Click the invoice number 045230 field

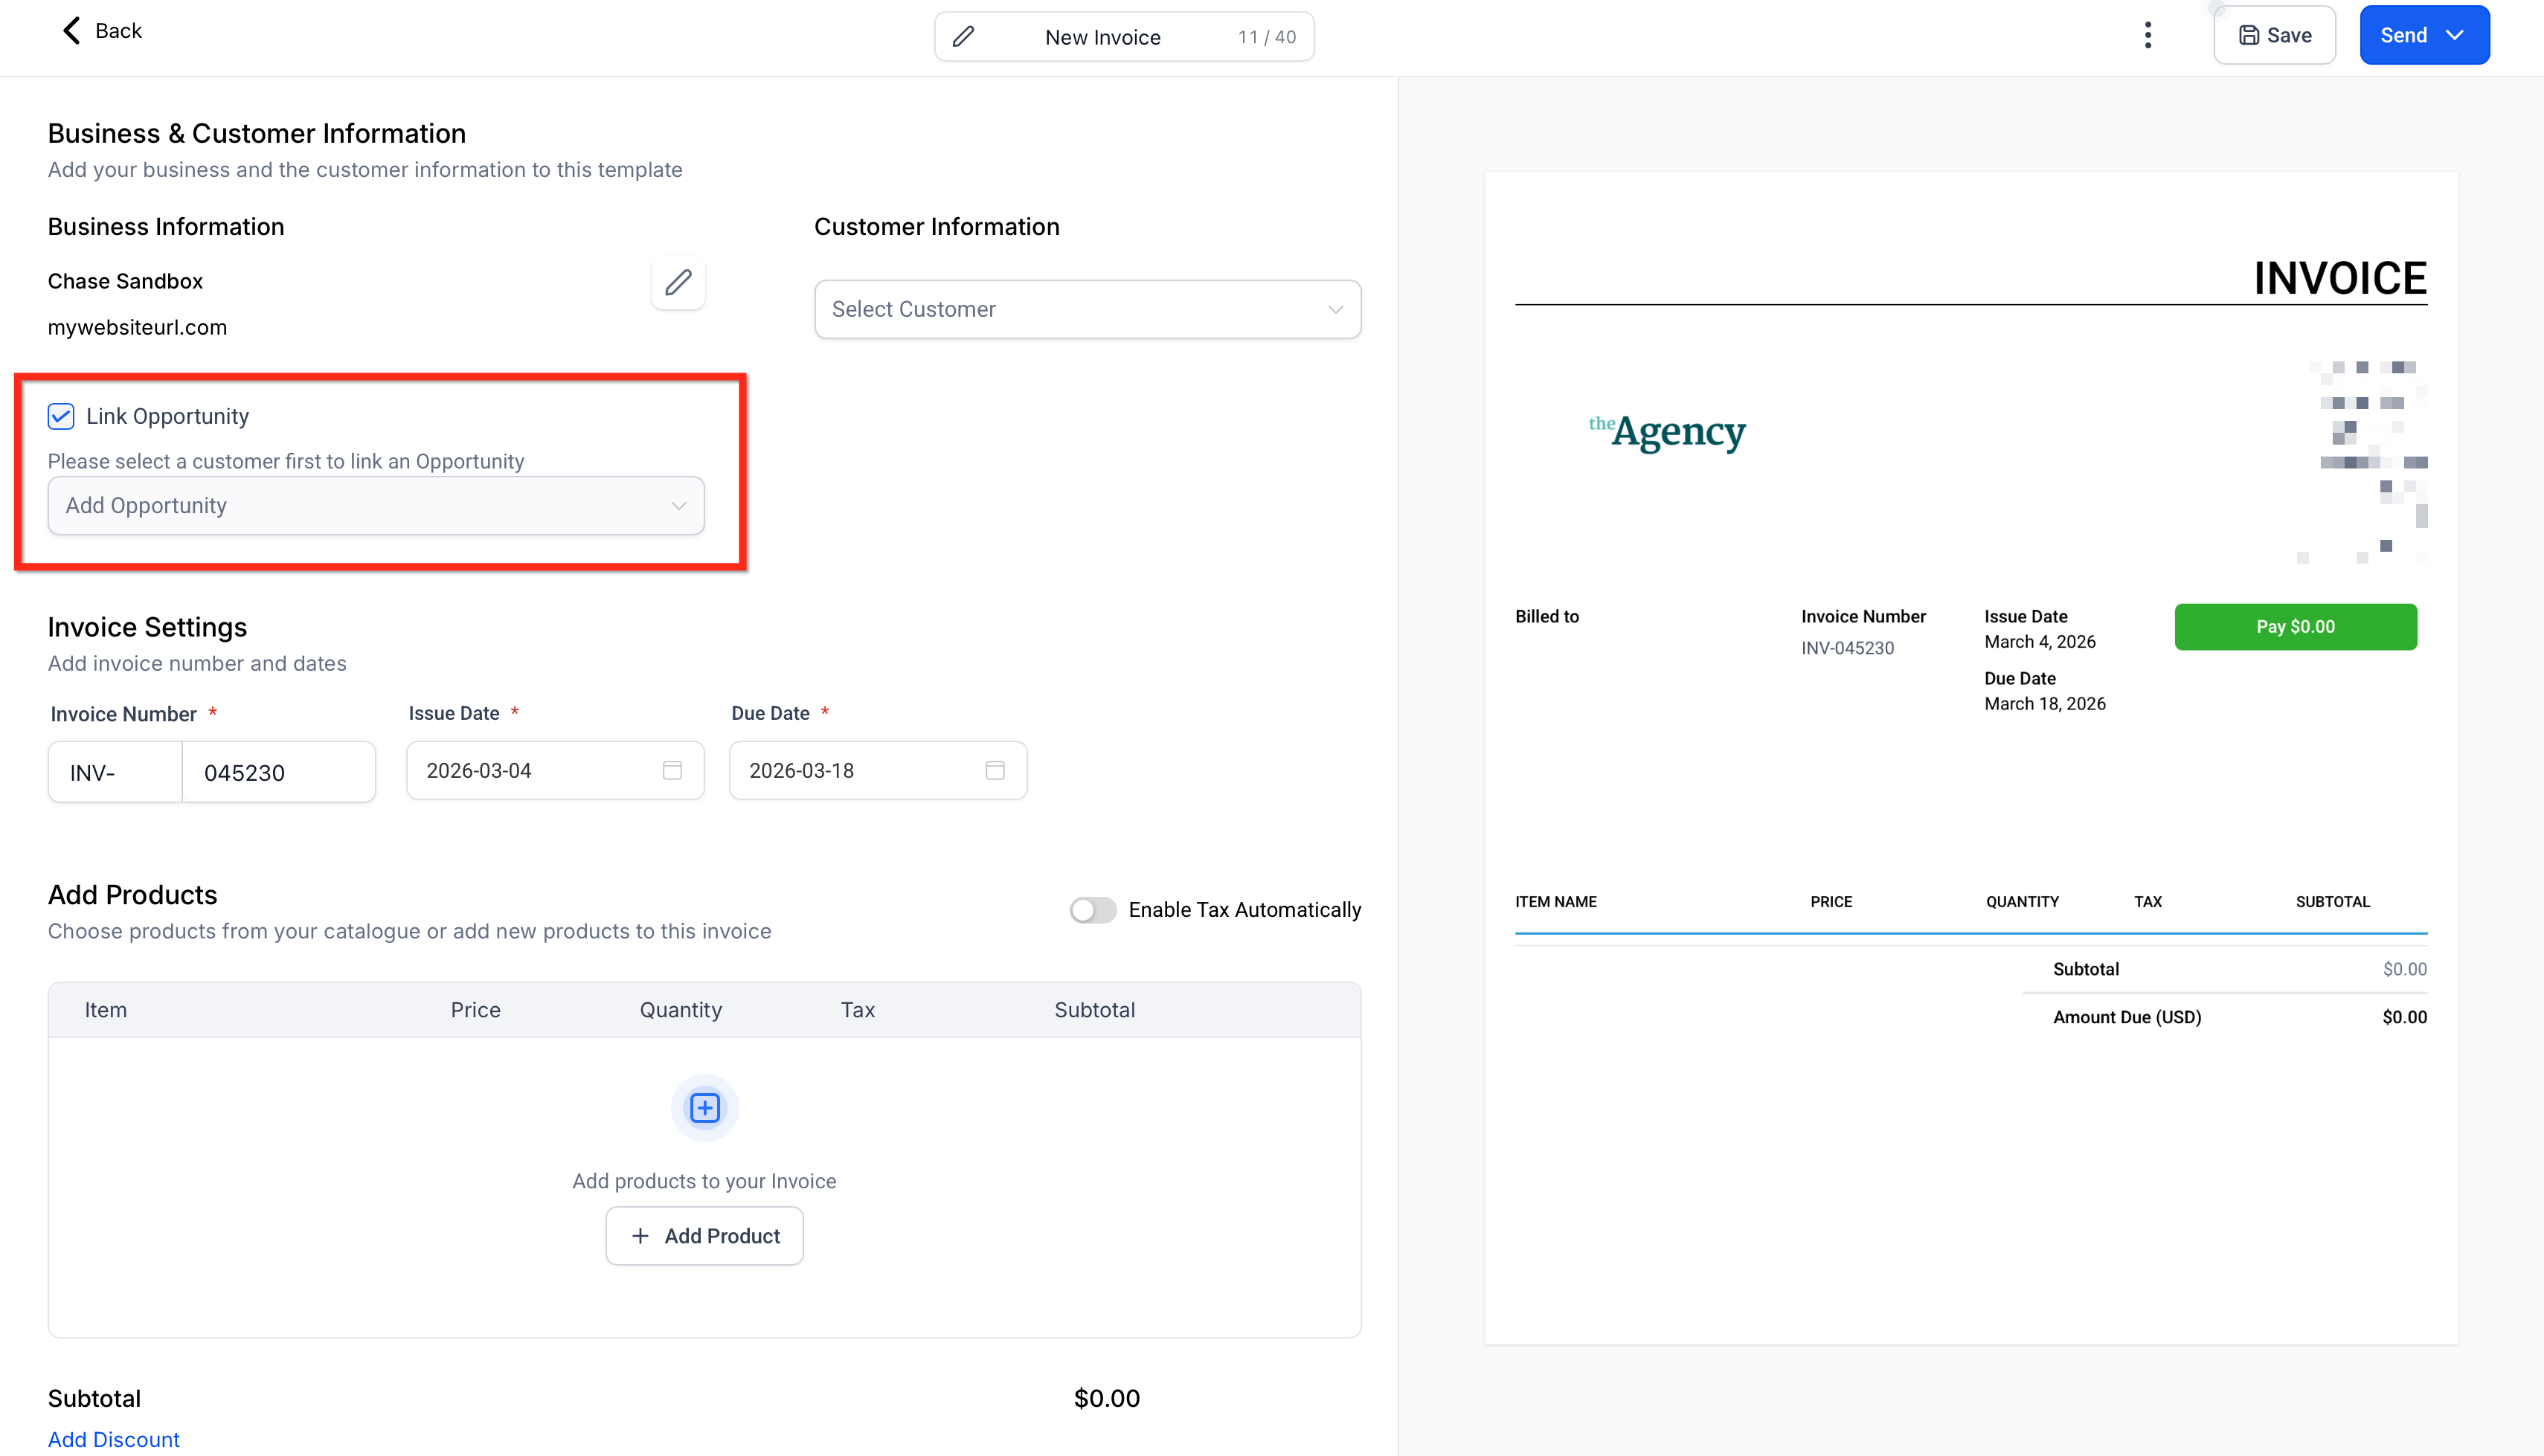tap(278, 772)
